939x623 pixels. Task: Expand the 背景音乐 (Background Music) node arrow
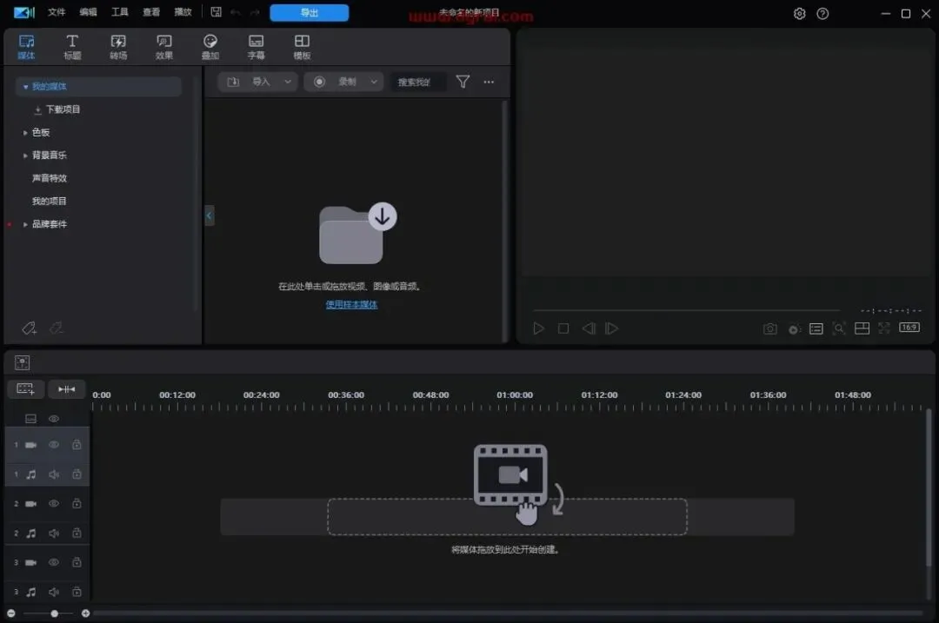[25, 156]
